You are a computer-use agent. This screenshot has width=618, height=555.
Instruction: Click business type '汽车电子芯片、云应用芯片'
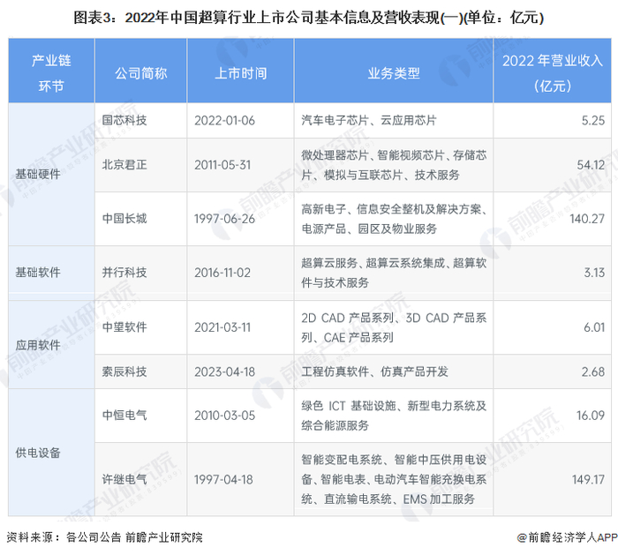pos(369,120)
